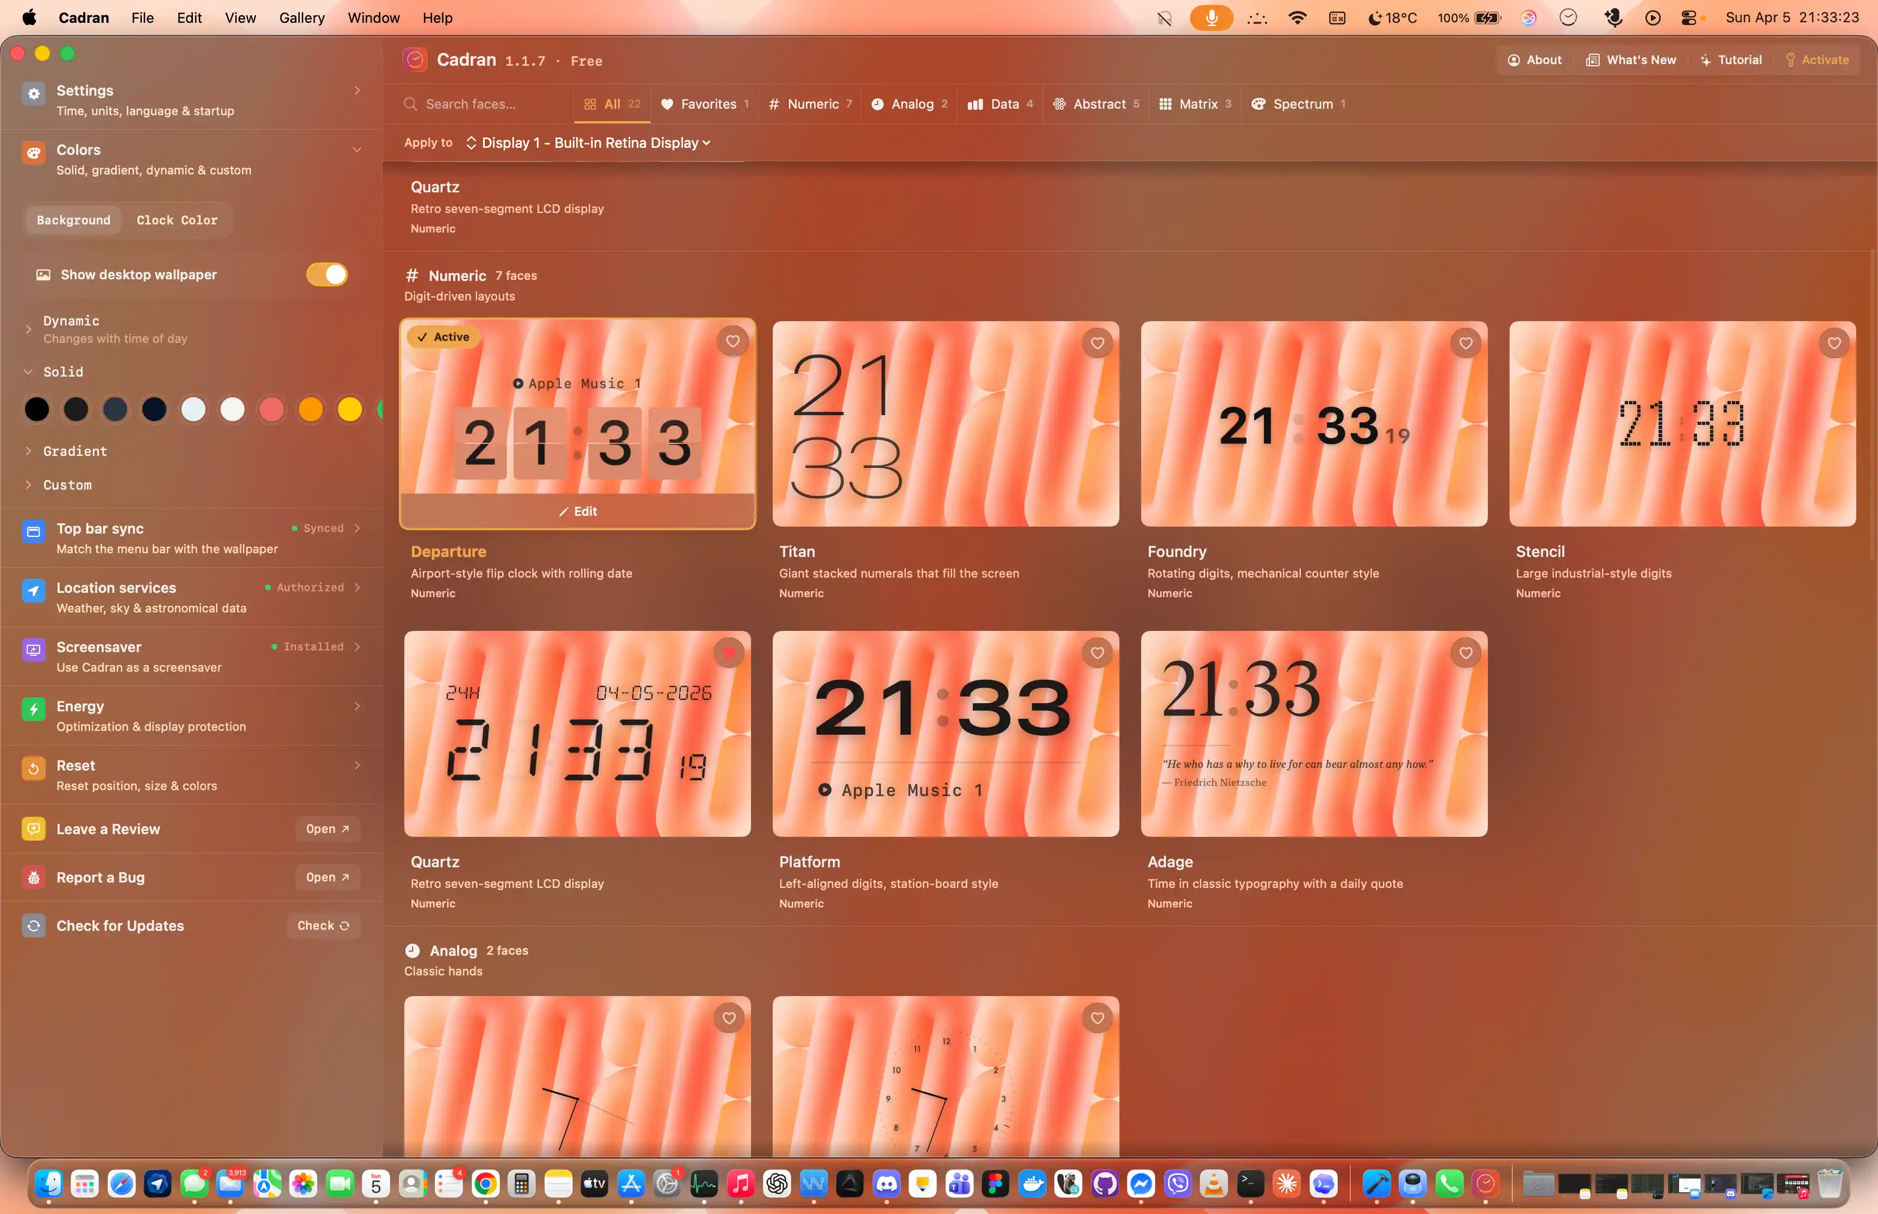
Task: Click Check for Updates button
Action: (323, 925)
